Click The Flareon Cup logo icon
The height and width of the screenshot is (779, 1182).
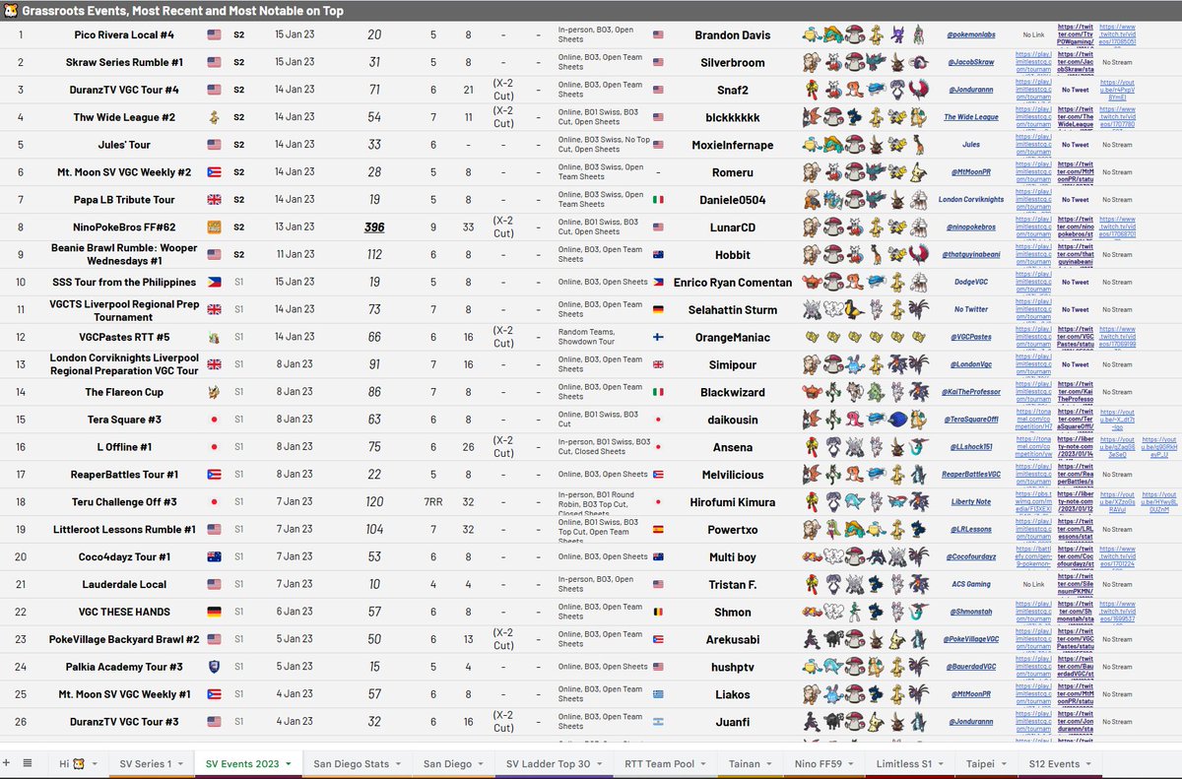[214, 392]
